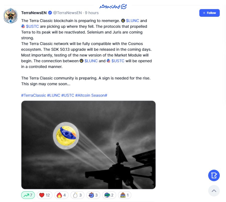
Task: Open the @TerraNewsEN handle link
Action: (67, 13)
